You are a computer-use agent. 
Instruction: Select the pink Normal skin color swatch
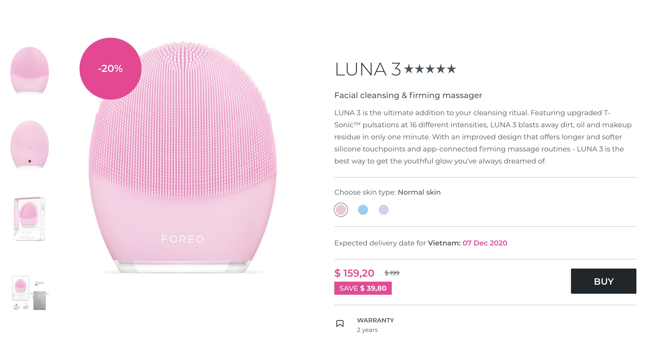coord(341,210)
